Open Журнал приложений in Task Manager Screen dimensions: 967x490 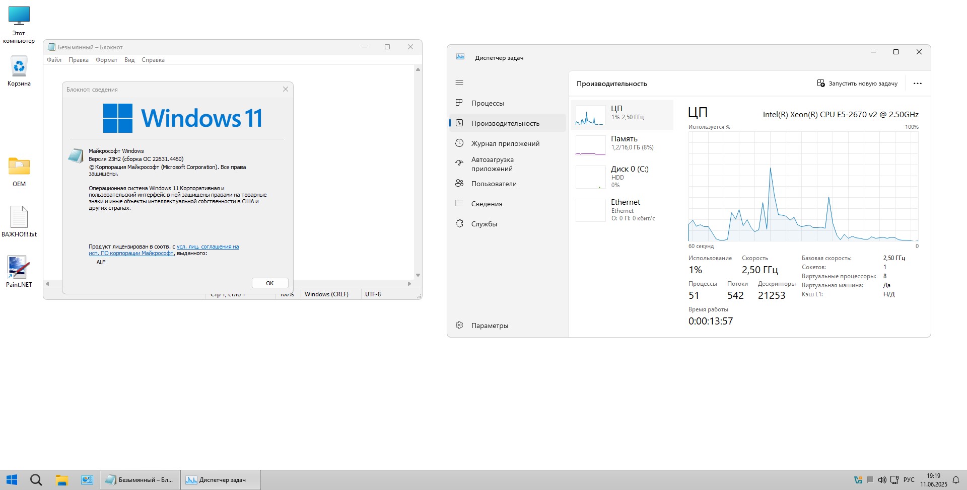507,143
